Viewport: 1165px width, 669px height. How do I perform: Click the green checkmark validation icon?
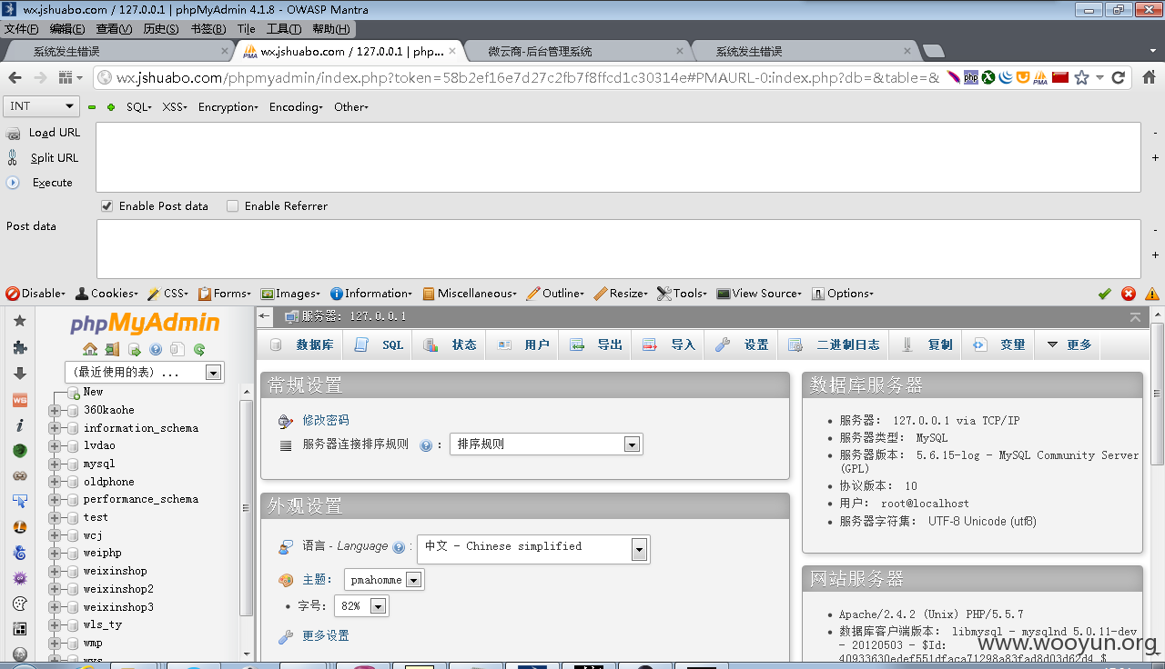tap(1105, 294)
